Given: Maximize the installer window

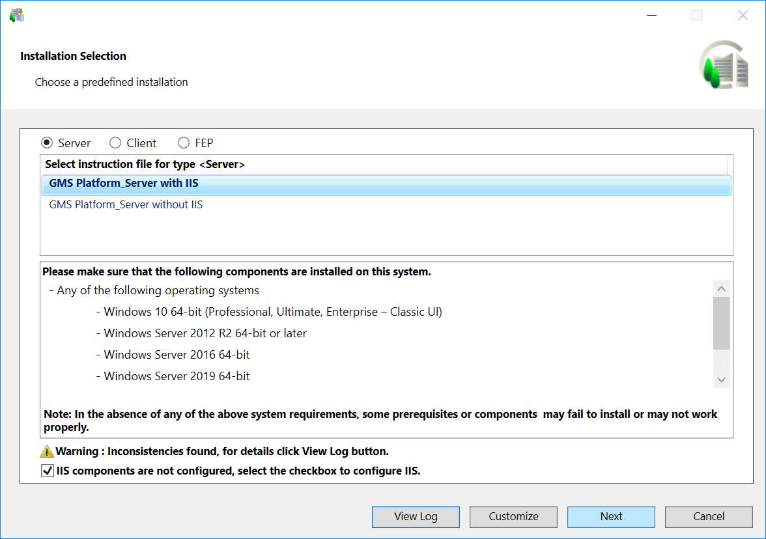Looking at the screenshot, I should pos(696,16).
